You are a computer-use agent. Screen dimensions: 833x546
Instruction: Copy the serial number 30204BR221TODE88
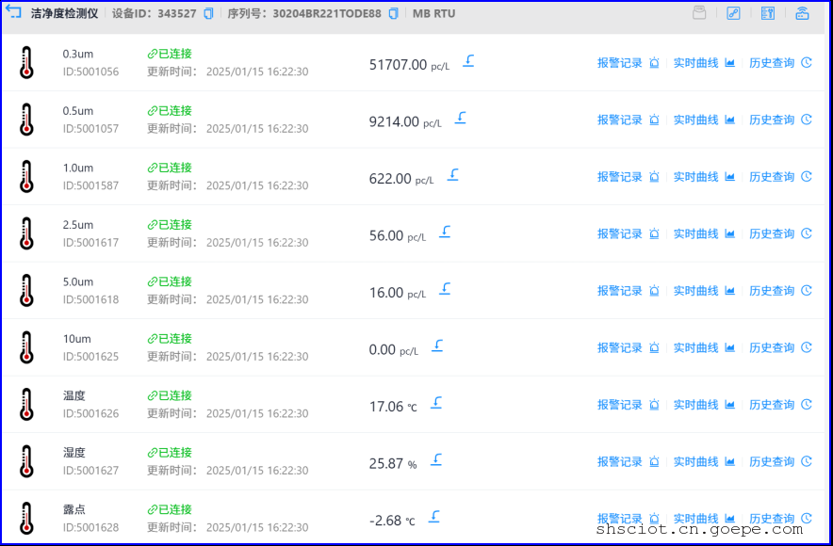coord(393,14)
